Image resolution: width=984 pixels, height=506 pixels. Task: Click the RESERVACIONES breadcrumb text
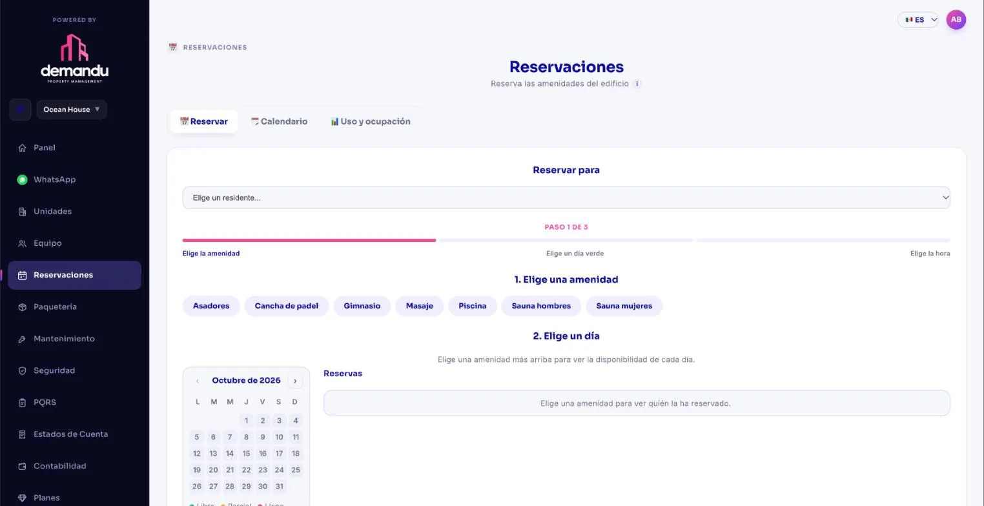click(215, 48)
